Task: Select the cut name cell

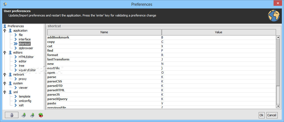Action: click(104, 46)
